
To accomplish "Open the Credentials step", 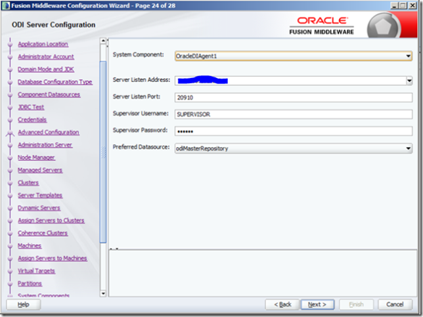I will [32, 119].
